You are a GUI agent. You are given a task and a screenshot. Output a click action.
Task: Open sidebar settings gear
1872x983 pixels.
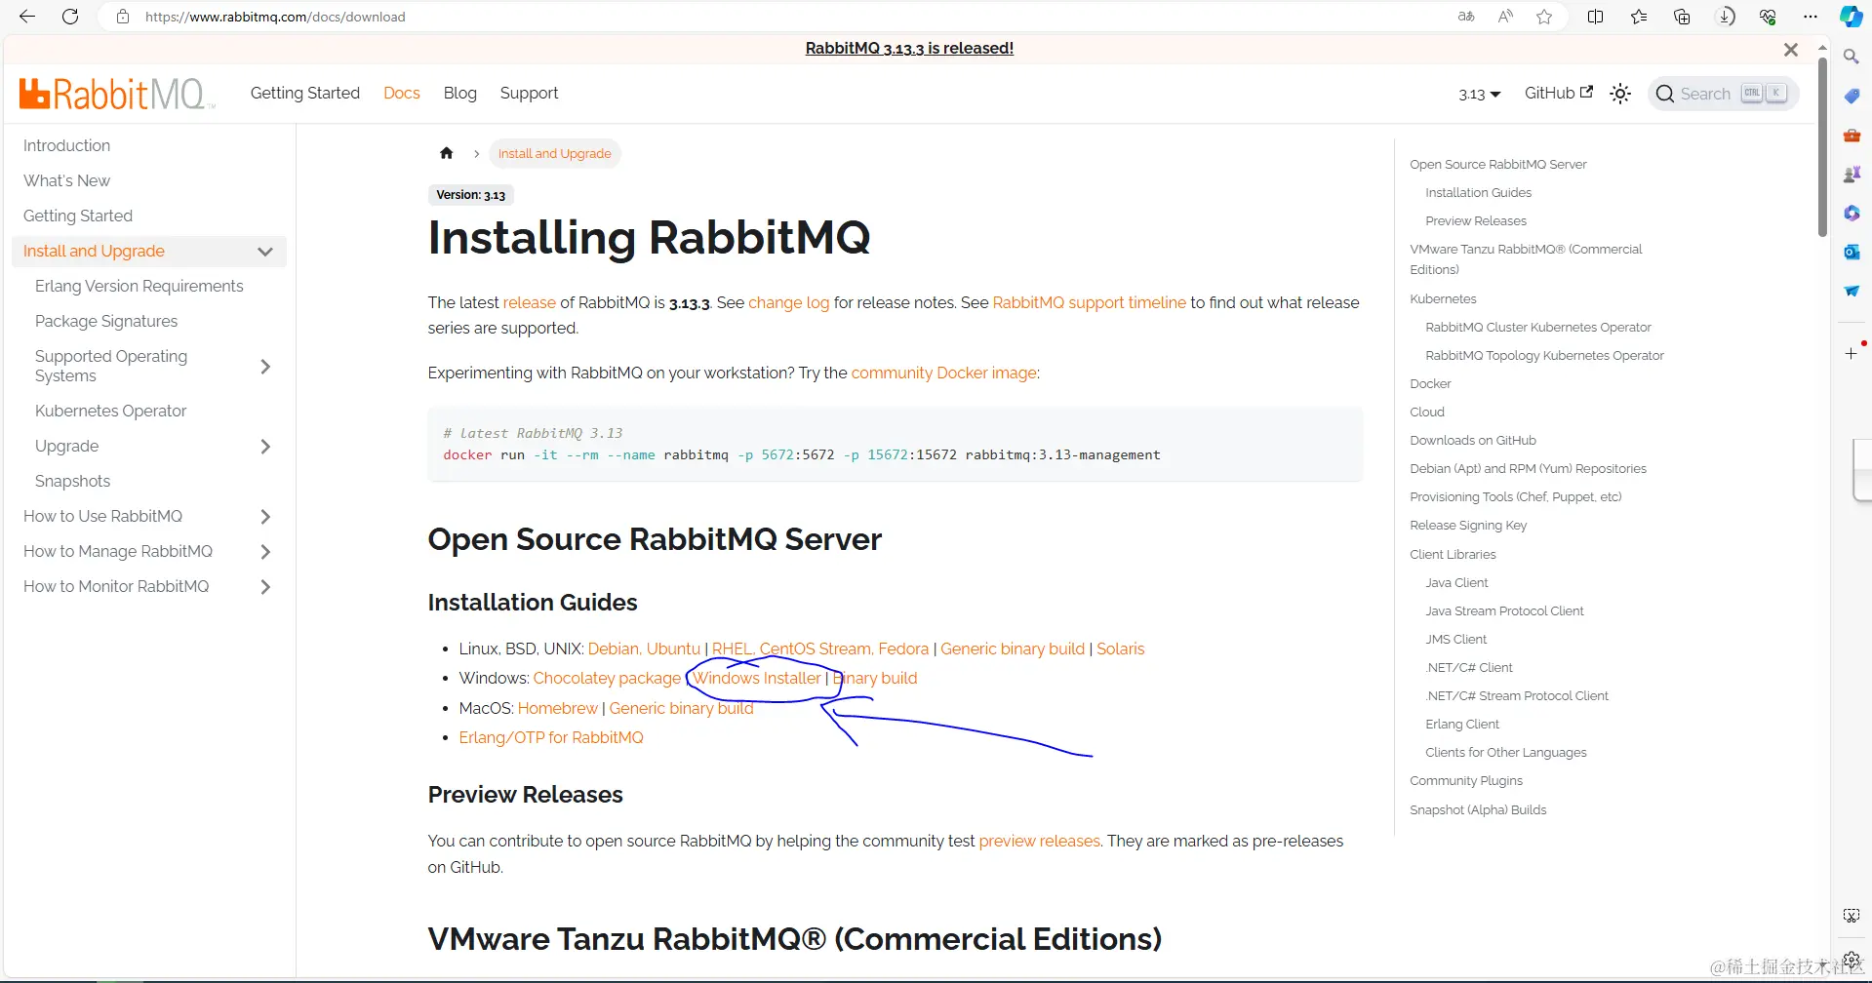(x=1851, y=959)
